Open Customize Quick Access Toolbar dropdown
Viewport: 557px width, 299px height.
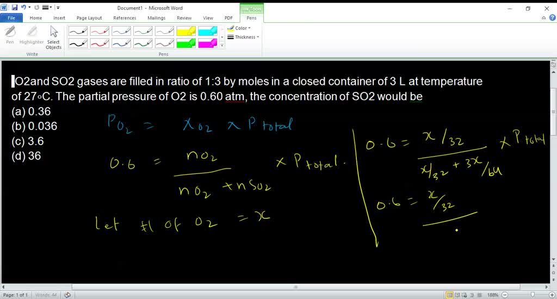(58, 7)
